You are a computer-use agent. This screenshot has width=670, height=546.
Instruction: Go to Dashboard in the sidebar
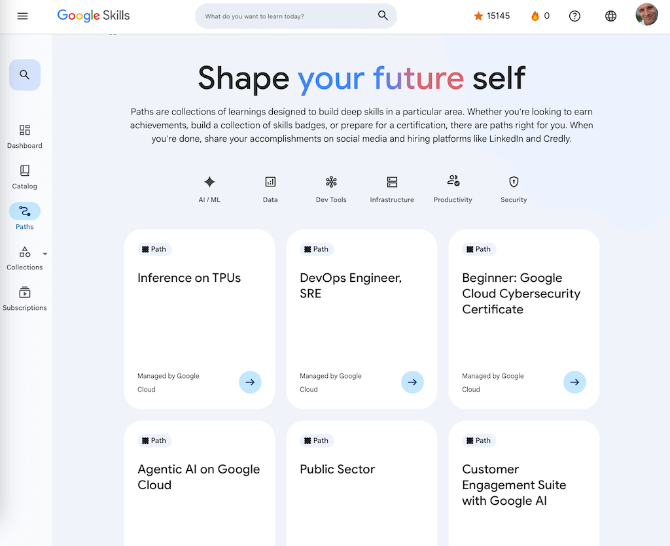25,136
